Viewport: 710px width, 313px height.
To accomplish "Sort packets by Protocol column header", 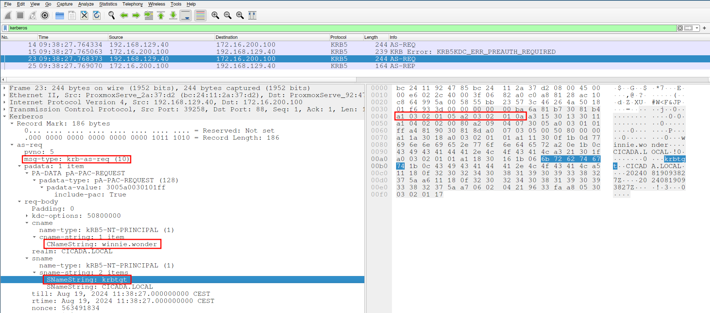I will click(346, 37).
